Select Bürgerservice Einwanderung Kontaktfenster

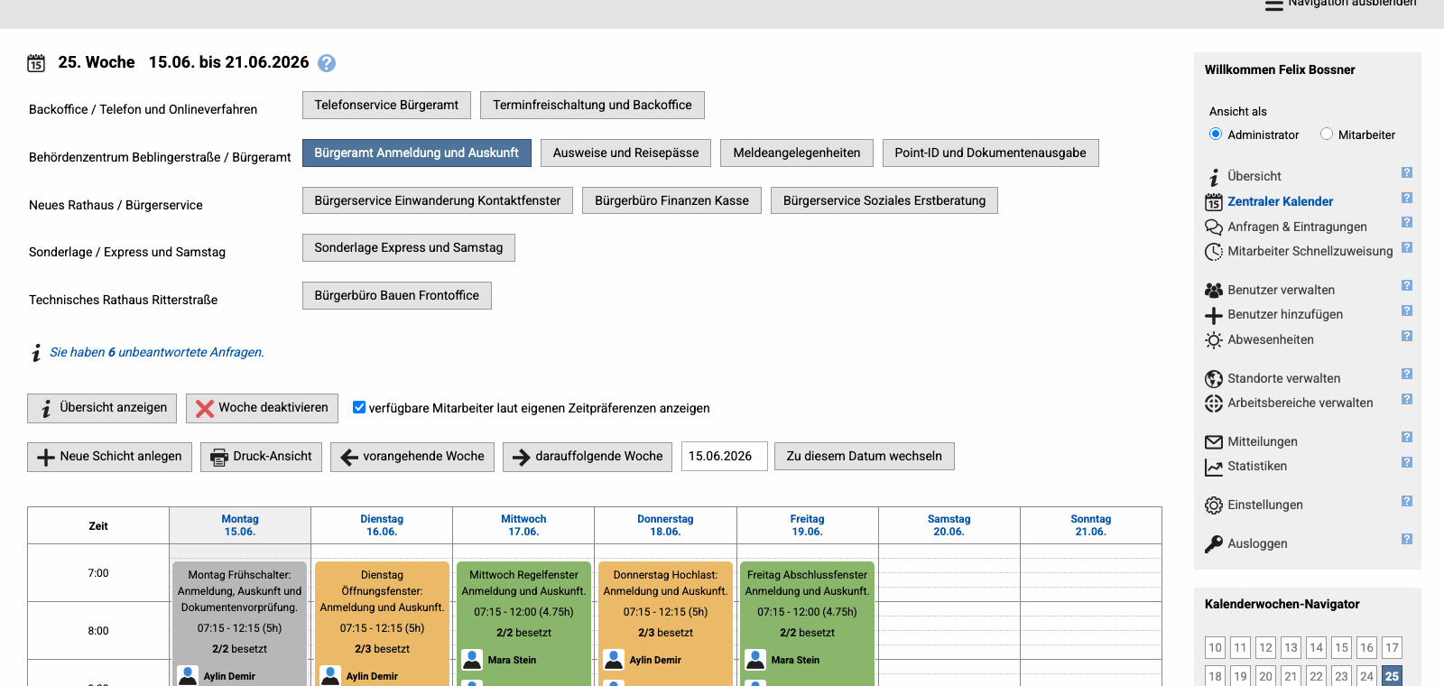[438, 200]
